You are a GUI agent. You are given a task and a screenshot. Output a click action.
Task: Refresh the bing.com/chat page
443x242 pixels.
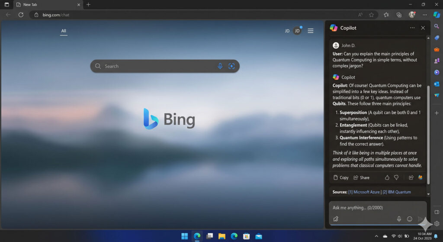coord(21,15)
